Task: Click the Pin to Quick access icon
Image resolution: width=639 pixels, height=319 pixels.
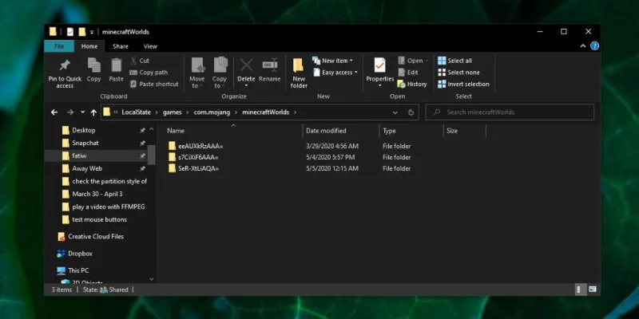Action: pos(65,65)
